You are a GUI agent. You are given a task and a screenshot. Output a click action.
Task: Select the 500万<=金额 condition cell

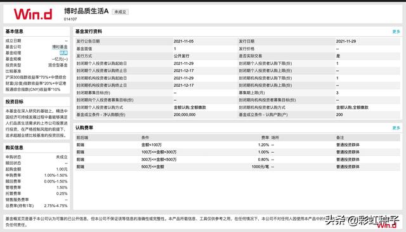tap(153, 167)
